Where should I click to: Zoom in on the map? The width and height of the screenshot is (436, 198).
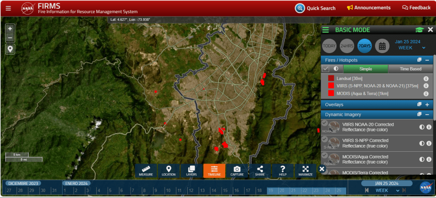[x=10, y=28]
